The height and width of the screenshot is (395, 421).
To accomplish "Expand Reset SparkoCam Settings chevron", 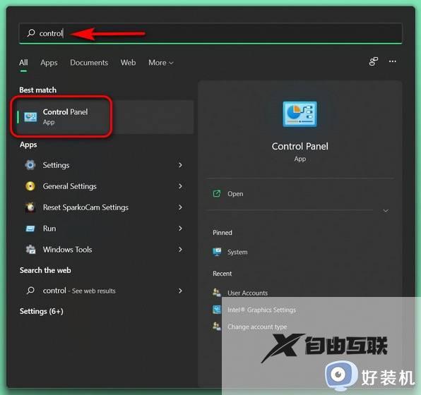I will click(x=180, y=207).
